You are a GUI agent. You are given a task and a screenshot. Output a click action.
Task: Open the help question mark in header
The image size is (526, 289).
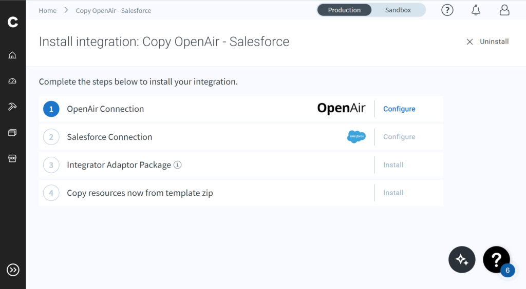click(447, 10)
